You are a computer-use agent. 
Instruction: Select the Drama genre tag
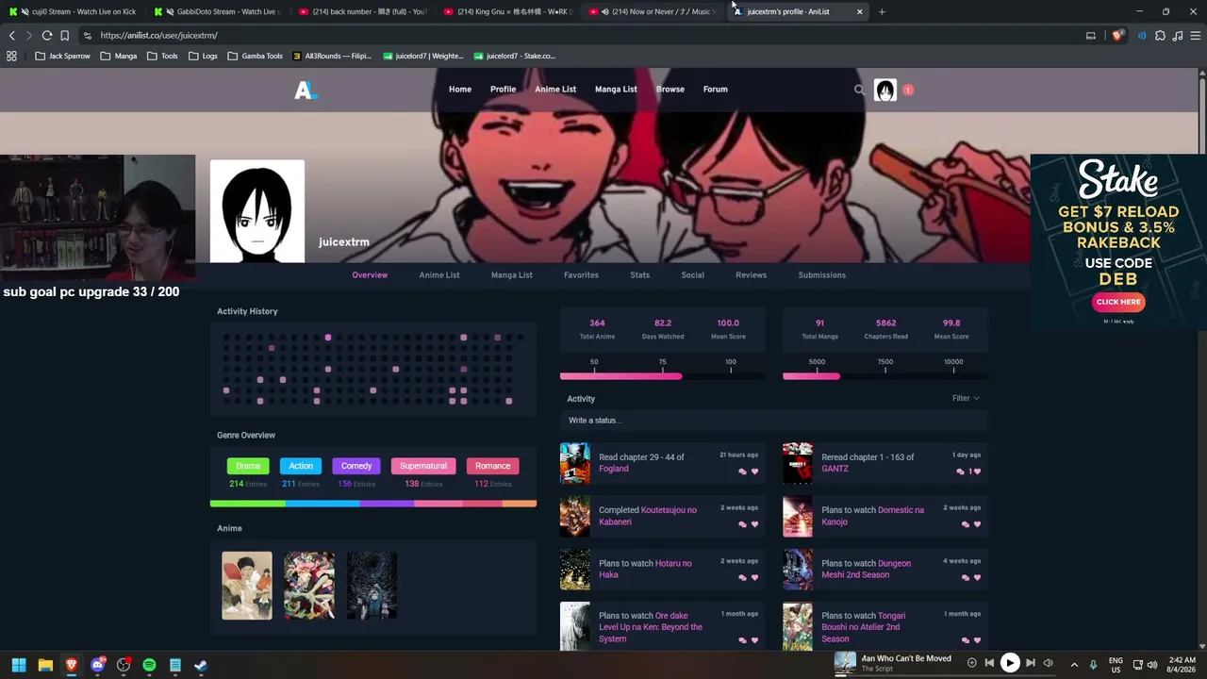click(x=248, y=466)
